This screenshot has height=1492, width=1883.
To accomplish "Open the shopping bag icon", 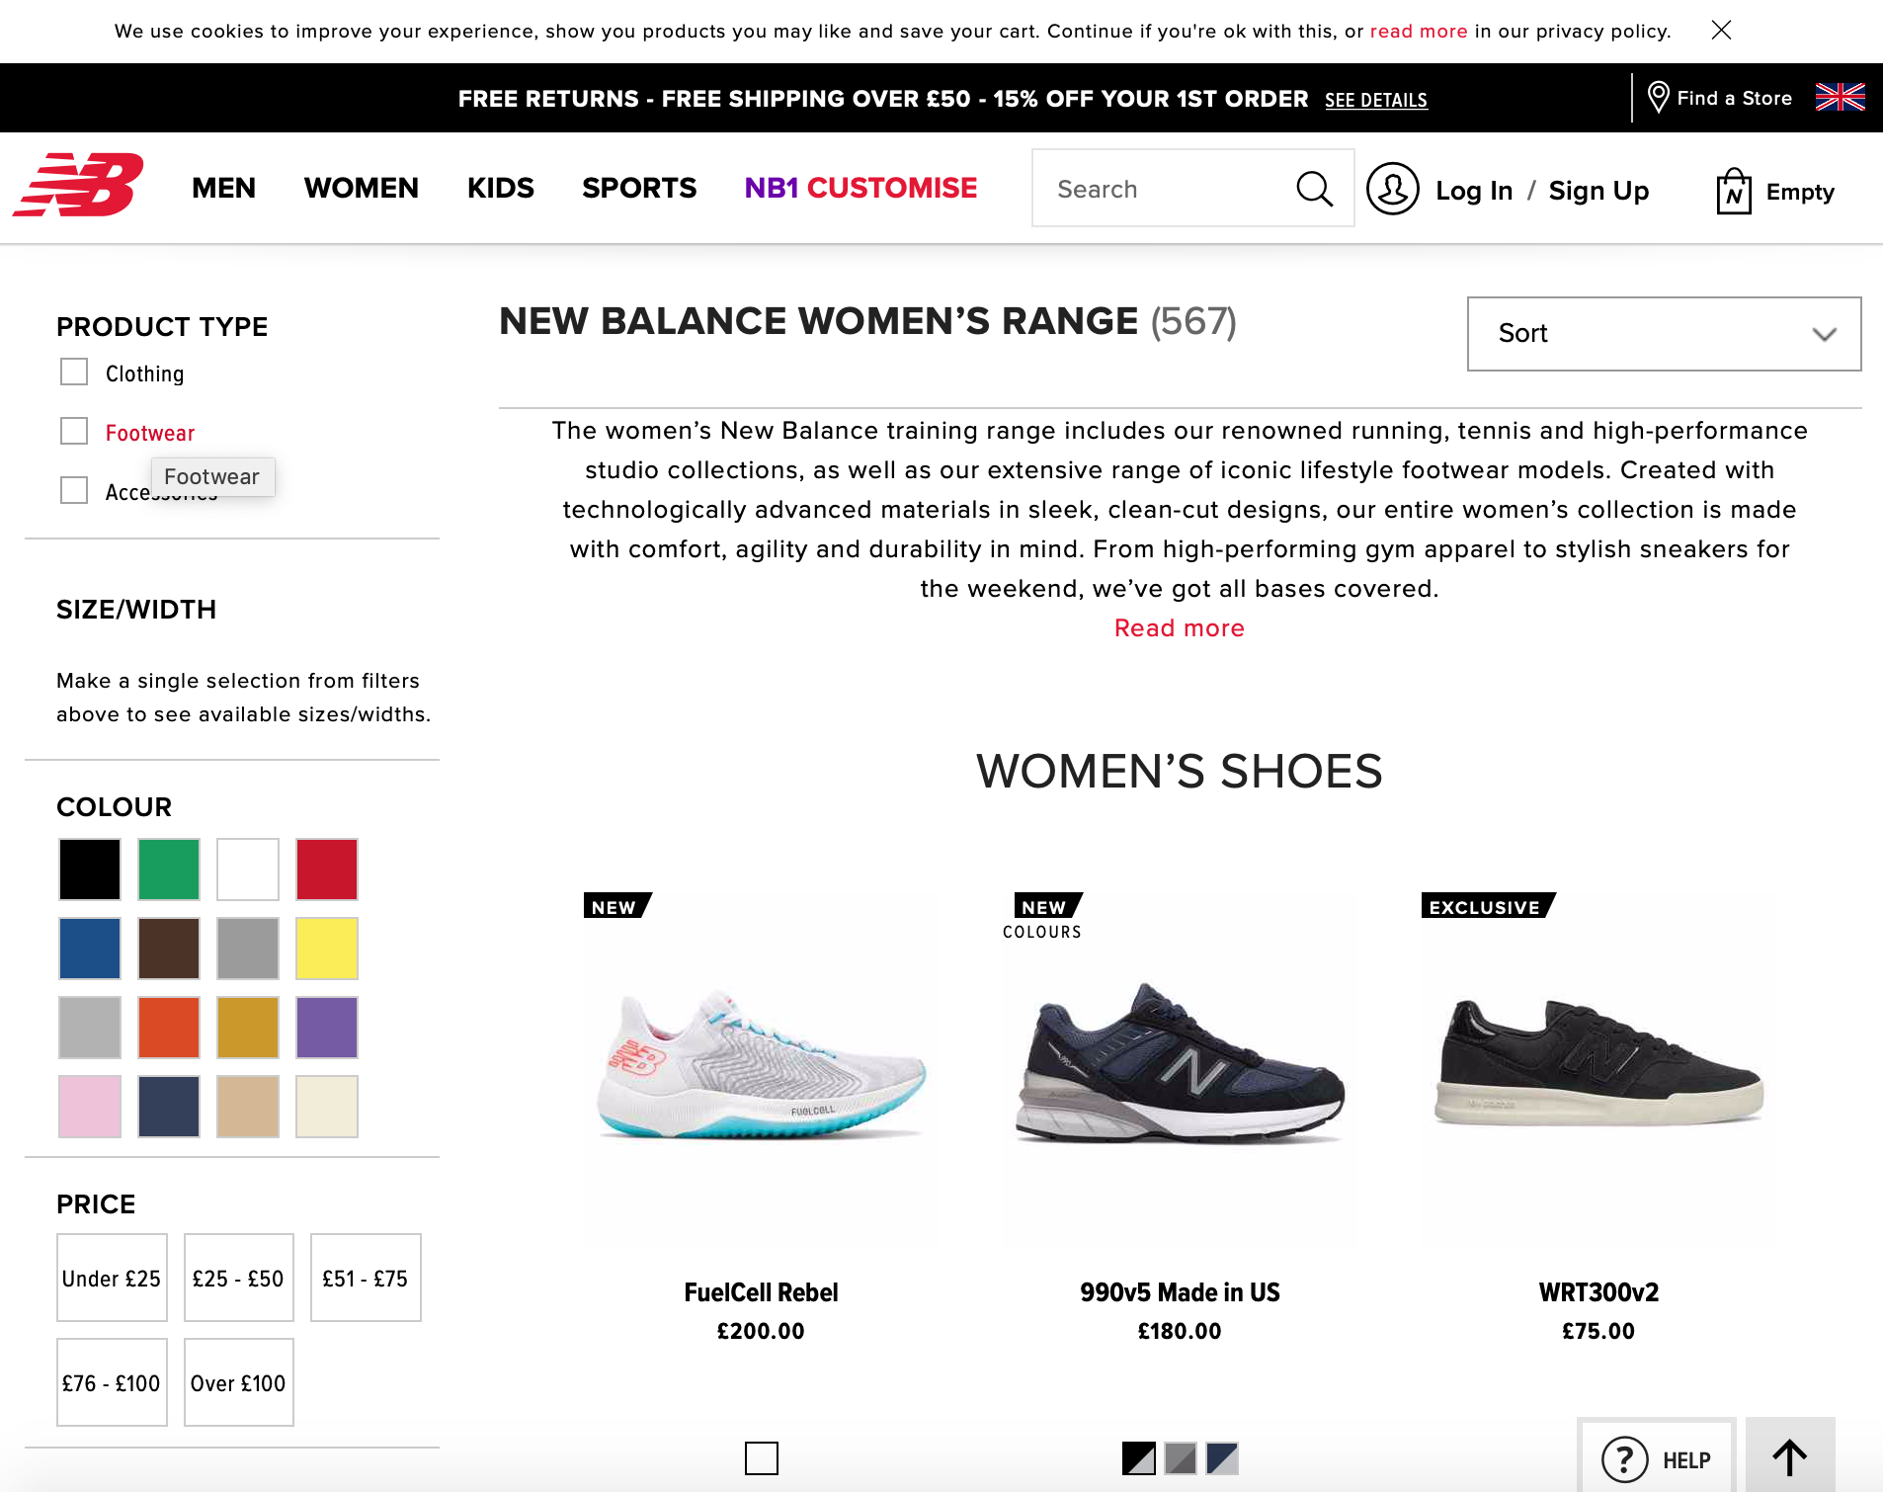I will [x=1734, y=191].
